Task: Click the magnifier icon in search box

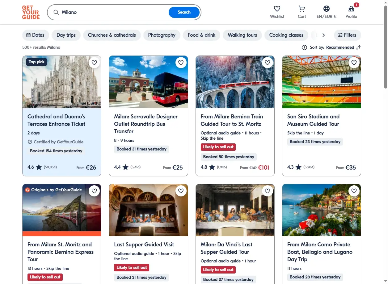Action: [56, 12]
